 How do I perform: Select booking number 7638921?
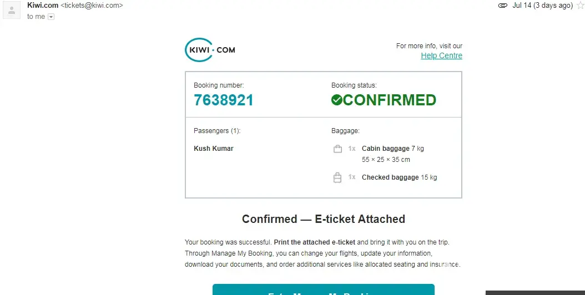coord(224,100)
